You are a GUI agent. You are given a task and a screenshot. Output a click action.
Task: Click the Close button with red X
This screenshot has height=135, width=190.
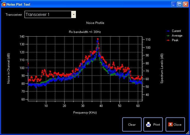coord(175,125)
